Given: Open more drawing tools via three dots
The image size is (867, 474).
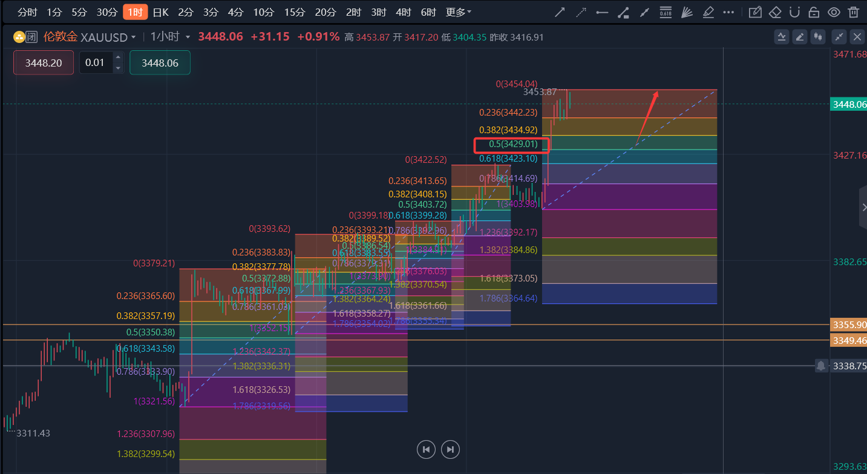Looking at the screenshot, I should pos(729,12).
